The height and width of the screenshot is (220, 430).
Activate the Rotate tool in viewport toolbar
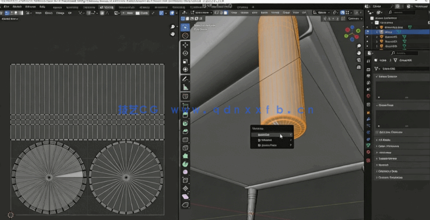(x=185, y=53)
